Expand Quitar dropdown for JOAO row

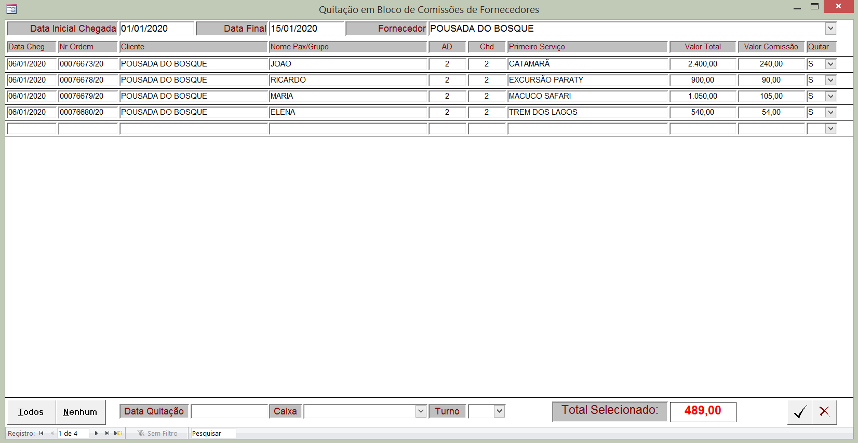tap(830, 64)
